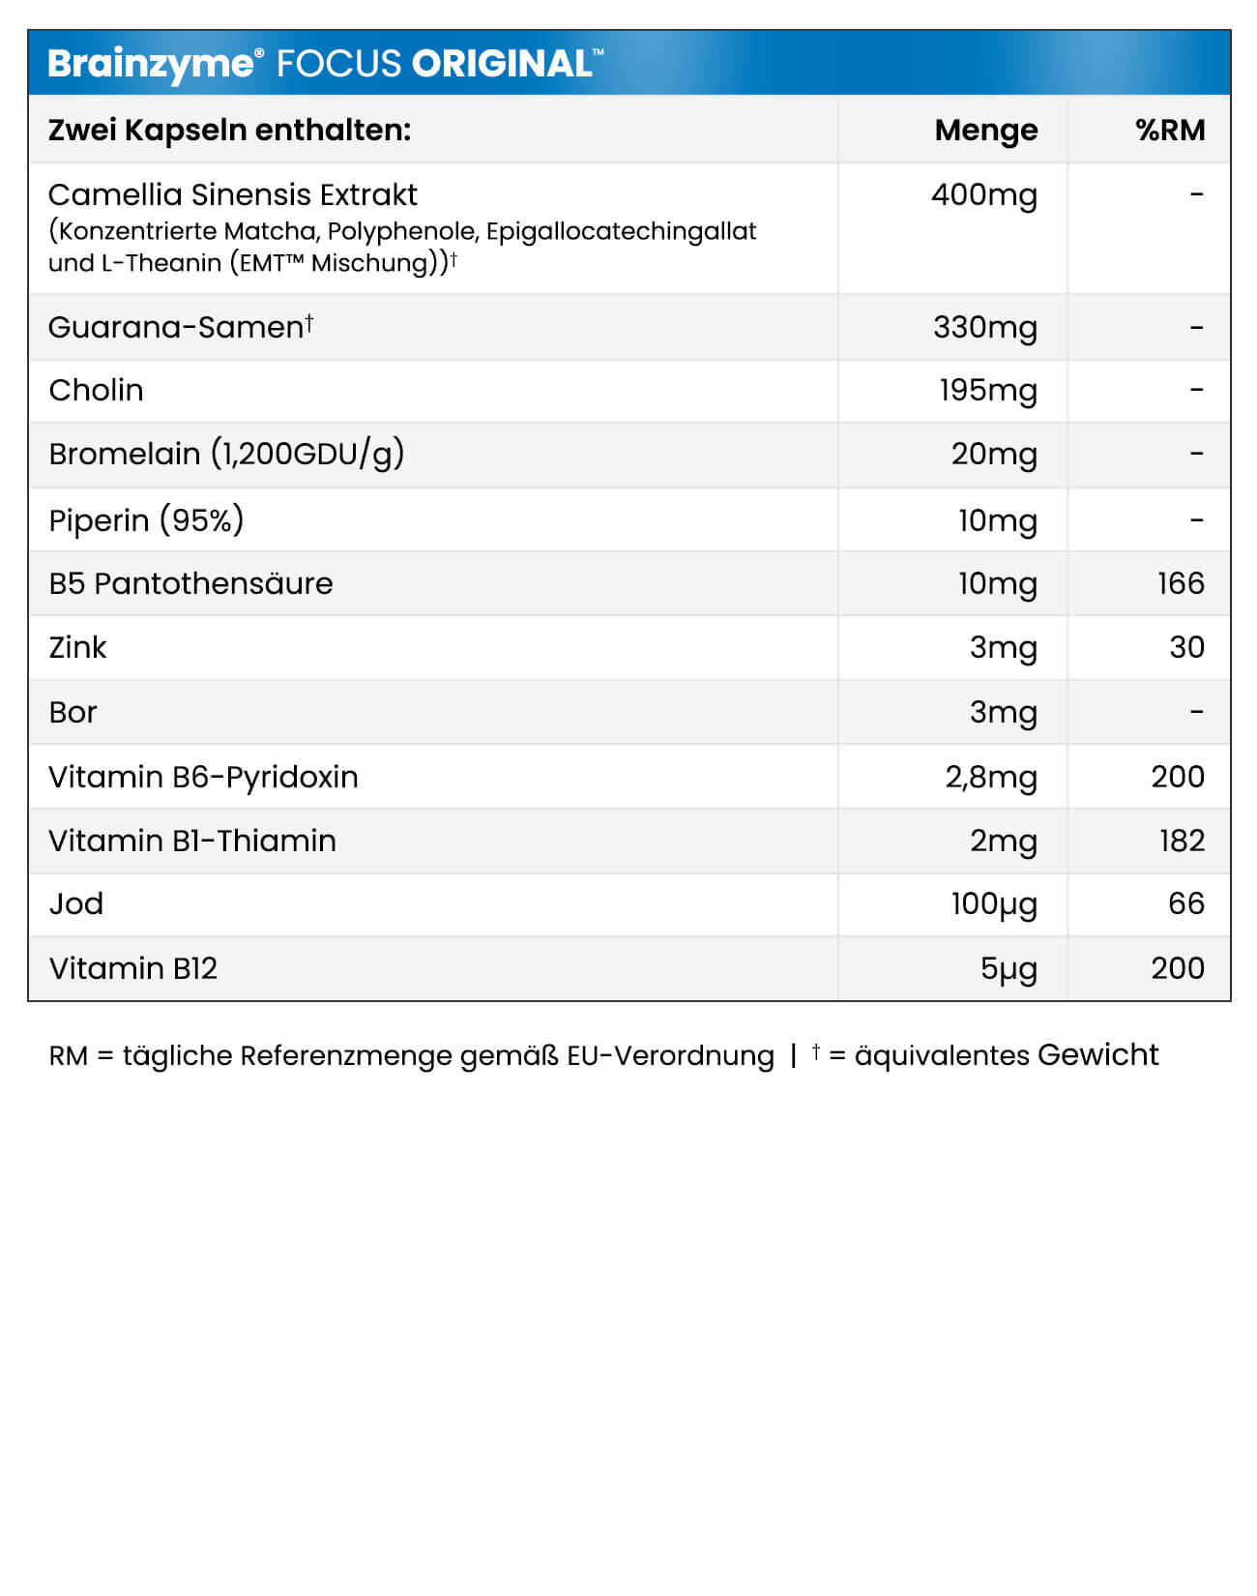The height and width of the screenshot is (1596, 1257).
Task: Click the 166 %RM value
Action: (x=1181, y=583)
